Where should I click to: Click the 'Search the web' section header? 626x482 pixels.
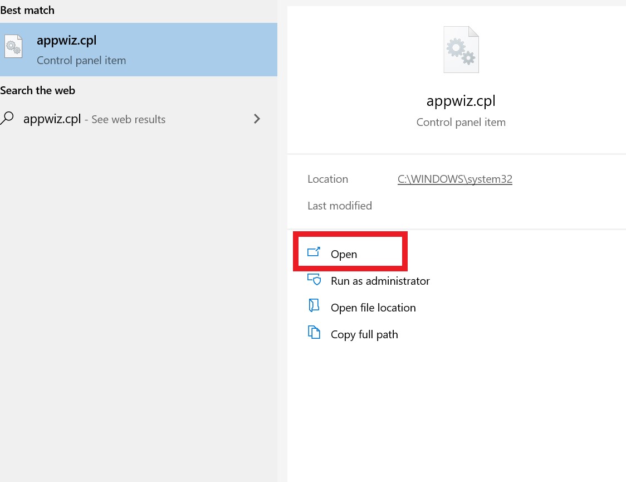[37, 90]
